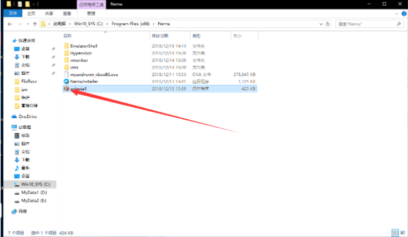
Task: Click Program Files (x86) in breadcrumb
Action: pos(131,24)
